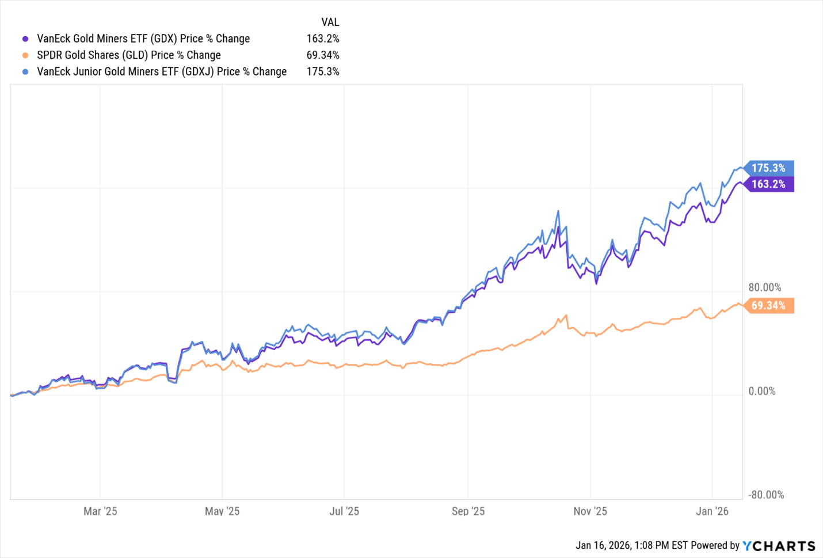This screenshot has height=558, width=823.
Task: Click the Sep '25 x-axis label
Action: point(468,511)
